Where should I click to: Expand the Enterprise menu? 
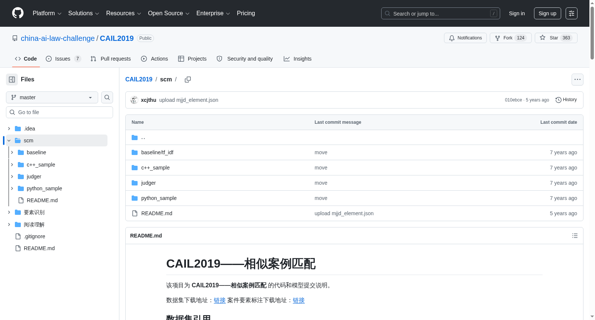(x=213, y=13)
